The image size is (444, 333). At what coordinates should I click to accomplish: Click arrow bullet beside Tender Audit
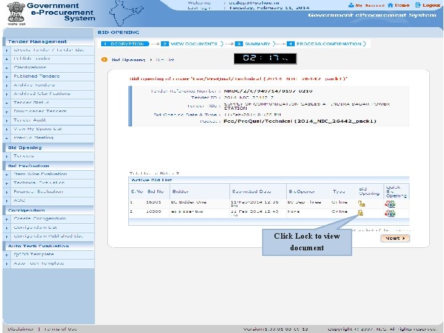tap(7, 120)
